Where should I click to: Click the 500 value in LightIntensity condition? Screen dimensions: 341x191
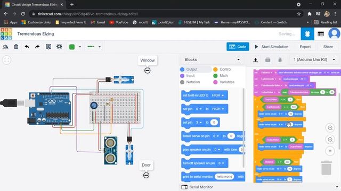pos(294,107)
